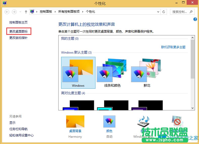Open the screen saver icon
This screenshot has width=199, height=144.
click(177, 122)
